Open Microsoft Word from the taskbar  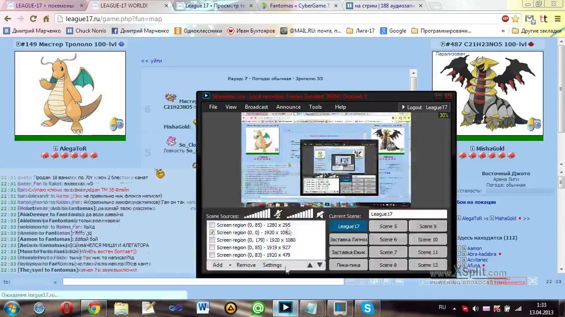click(x=203, y=308)
